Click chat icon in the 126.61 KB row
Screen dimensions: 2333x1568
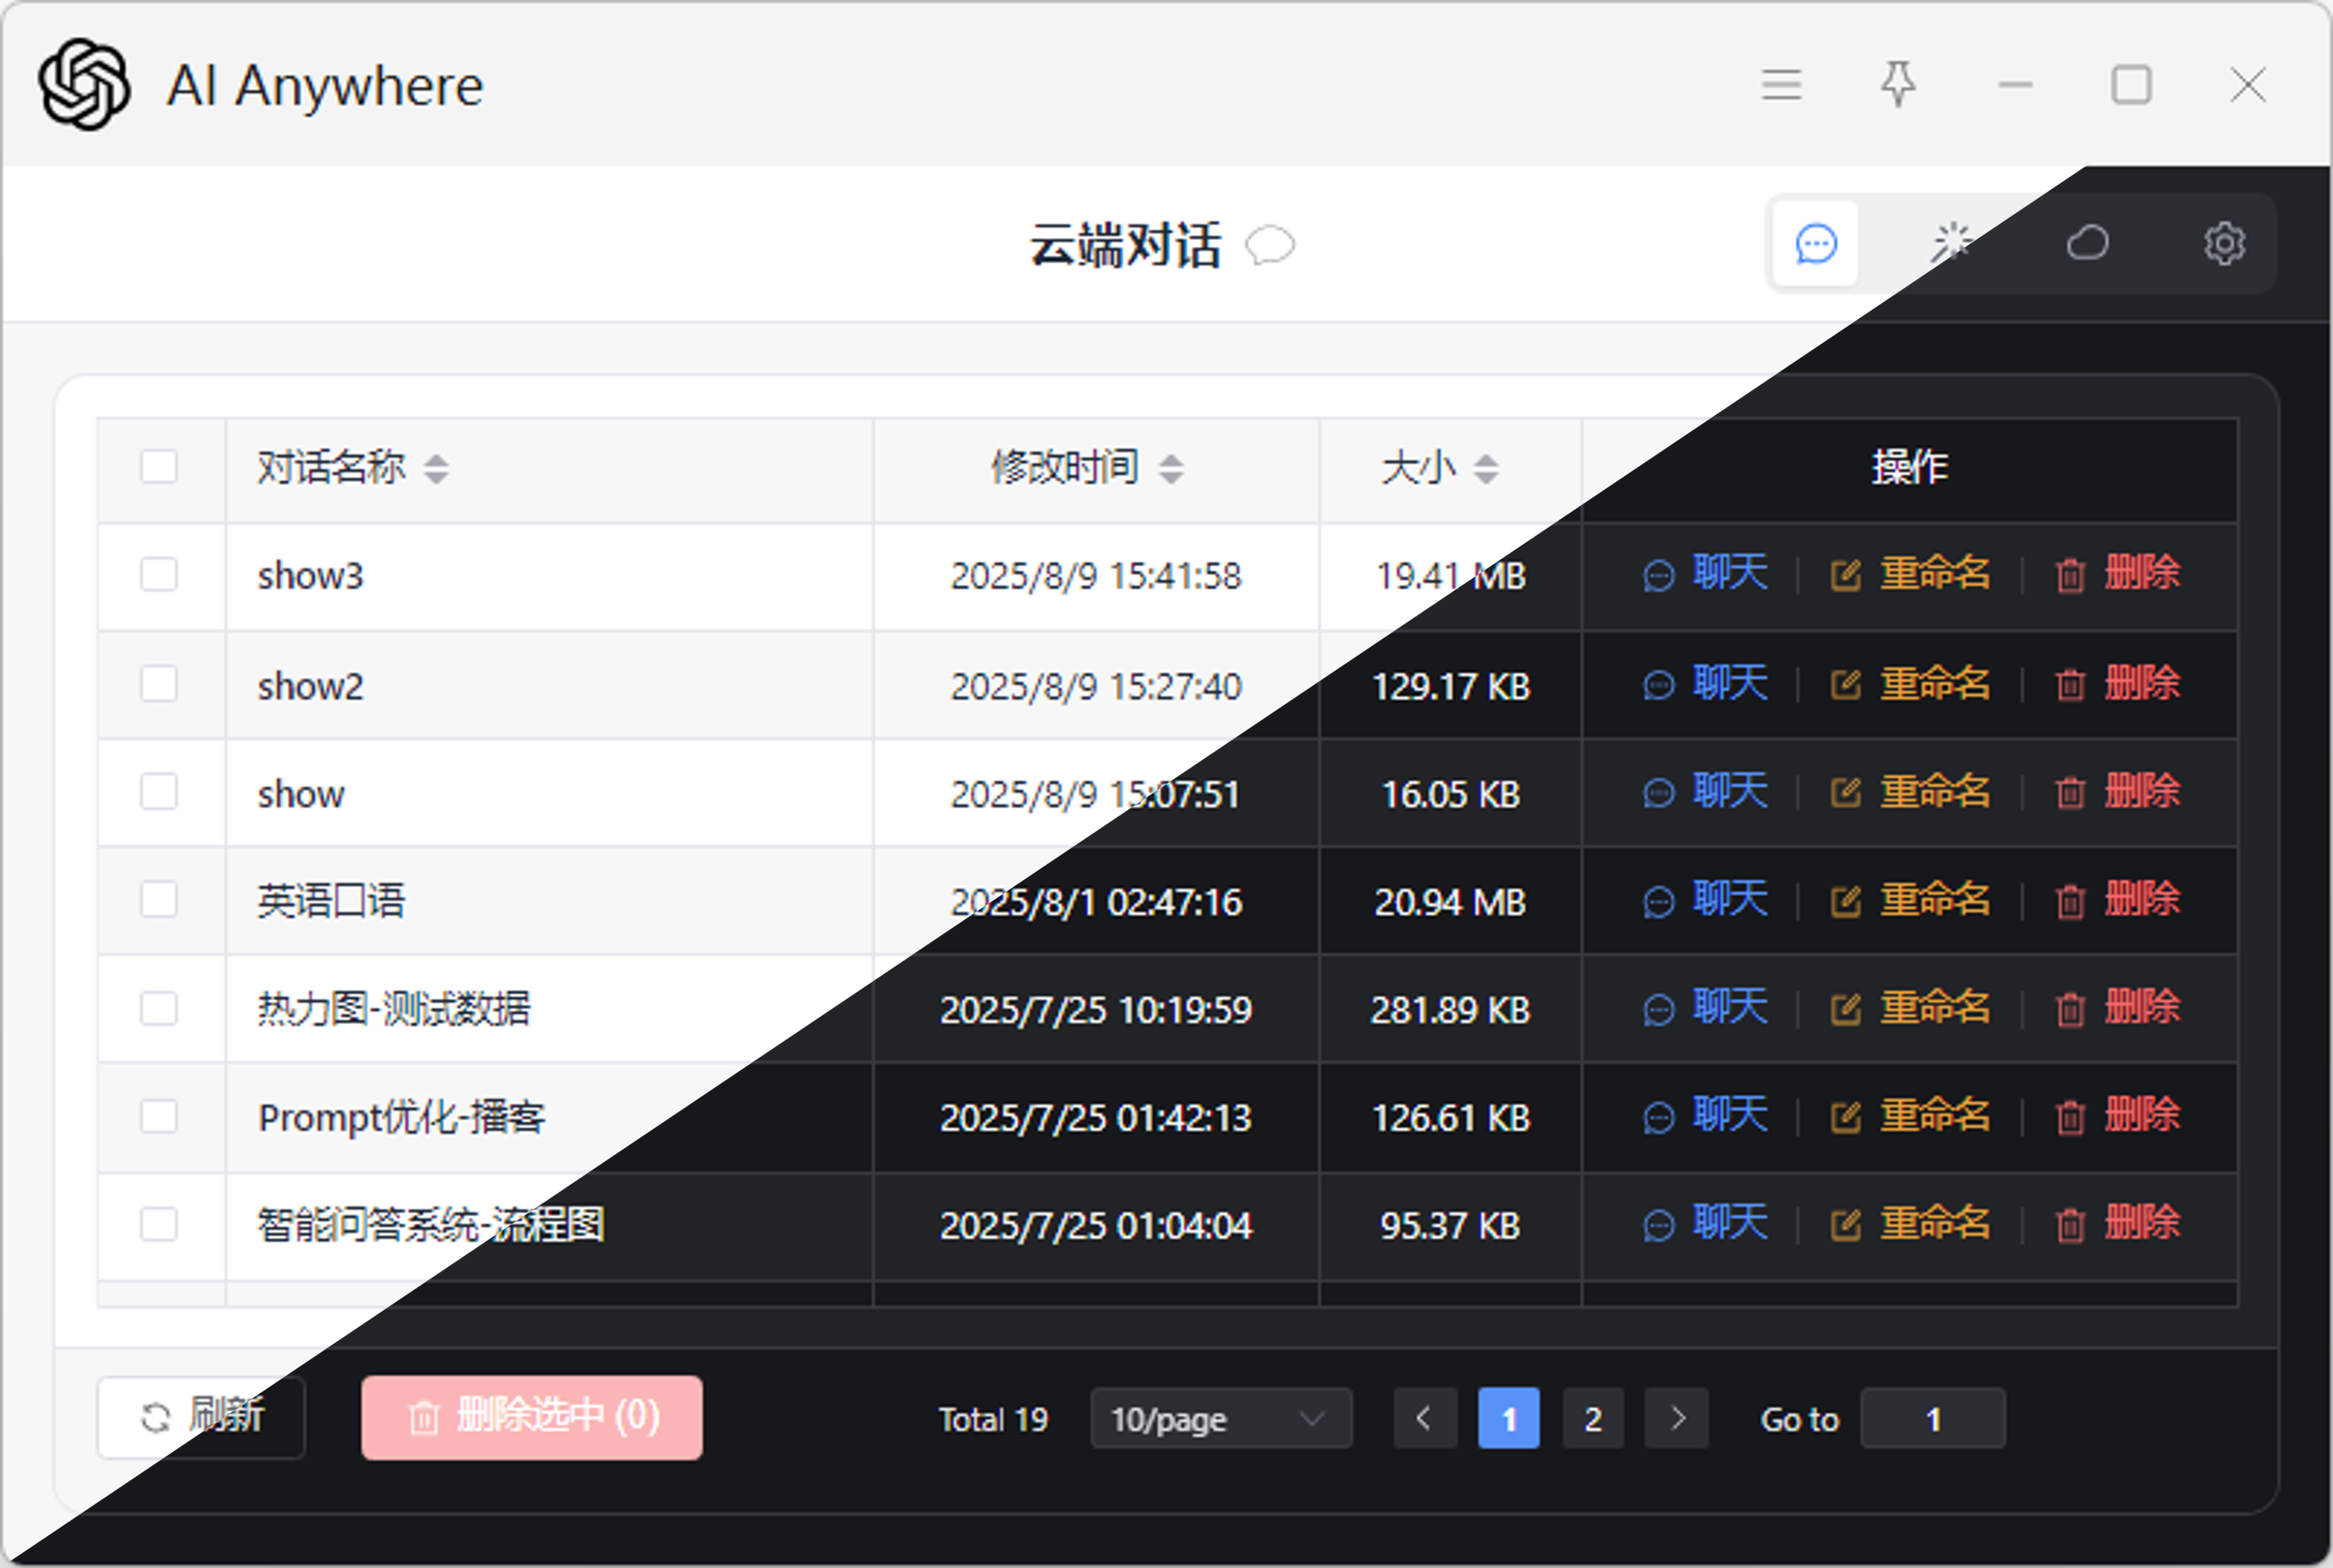[1659, 1118]
